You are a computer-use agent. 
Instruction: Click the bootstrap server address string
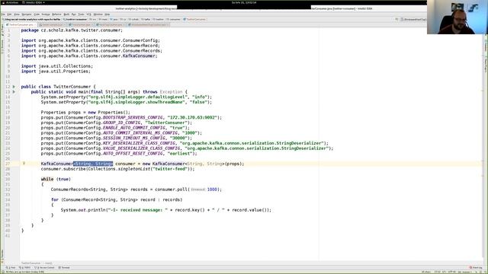point(192,117)
